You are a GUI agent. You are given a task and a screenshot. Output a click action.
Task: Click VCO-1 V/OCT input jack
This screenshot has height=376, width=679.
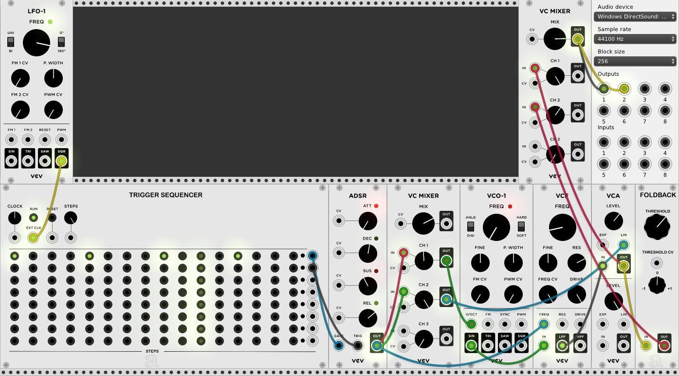point(471,325)
